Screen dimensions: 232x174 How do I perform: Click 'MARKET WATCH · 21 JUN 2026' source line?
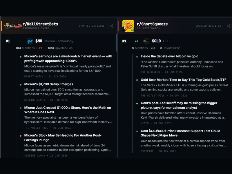tap(45, 77)
